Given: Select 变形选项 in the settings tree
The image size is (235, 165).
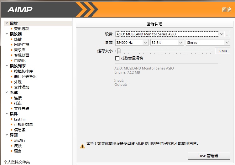Looking at the screenshot, I should [21, 29].
